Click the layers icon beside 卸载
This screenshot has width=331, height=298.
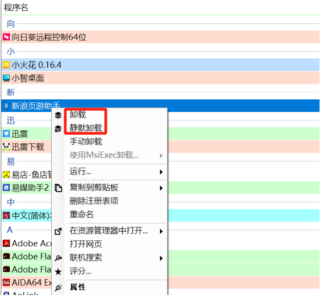click(x=58, y=115)
